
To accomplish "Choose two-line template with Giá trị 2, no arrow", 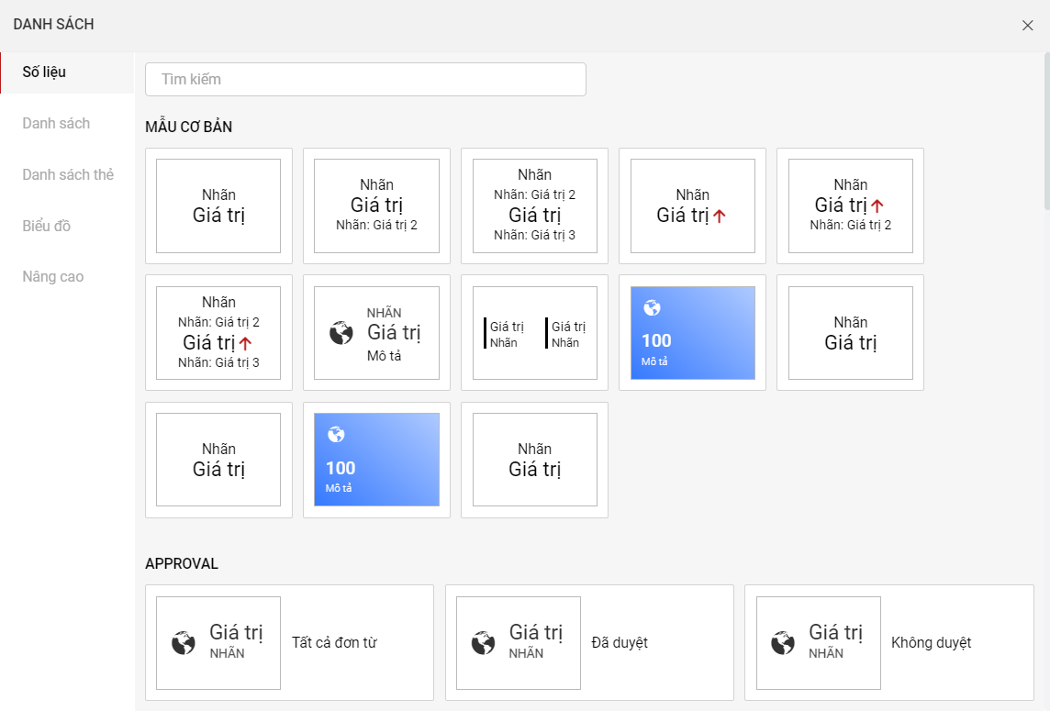I will (376, 206).
